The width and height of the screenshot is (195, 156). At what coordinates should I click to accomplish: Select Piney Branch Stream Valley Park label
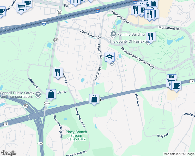tap(76, 135)
